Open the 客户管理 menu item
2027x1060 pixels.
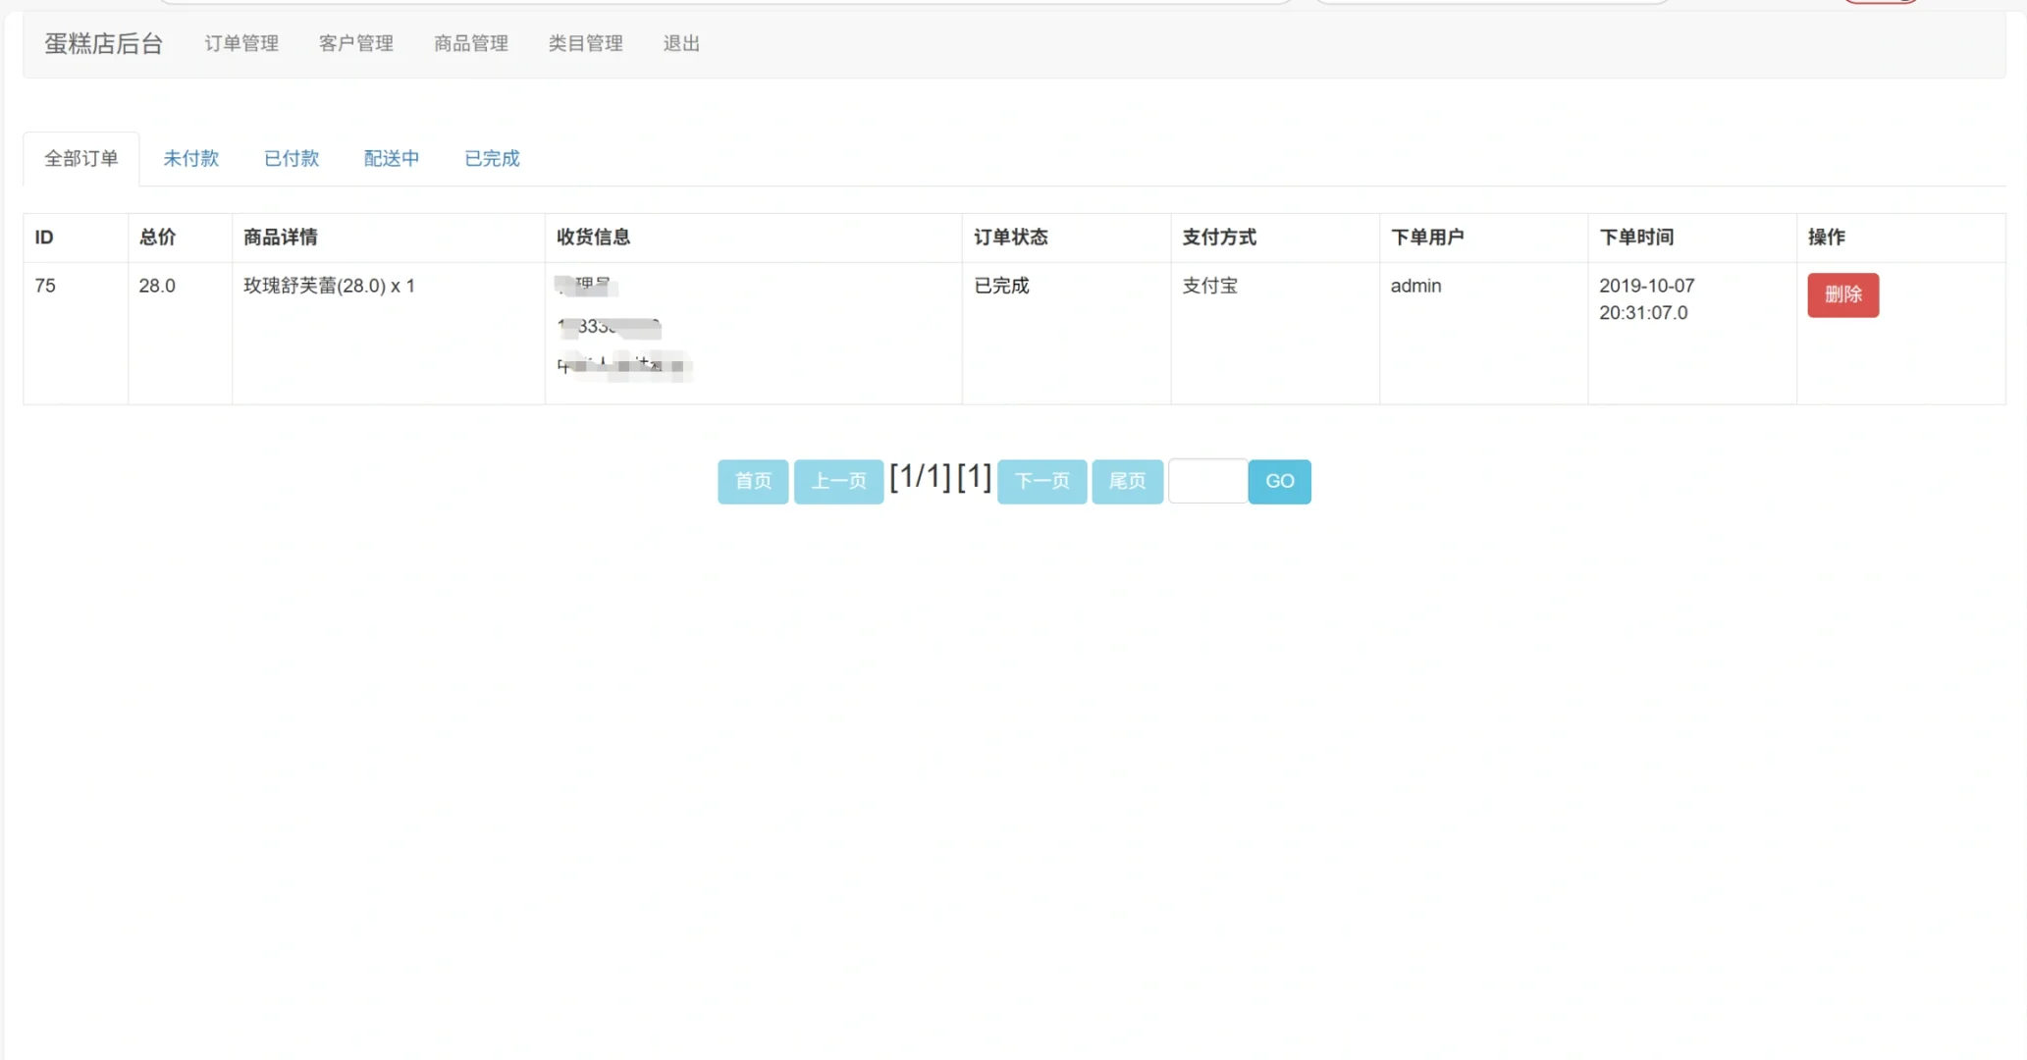(355, 43)
